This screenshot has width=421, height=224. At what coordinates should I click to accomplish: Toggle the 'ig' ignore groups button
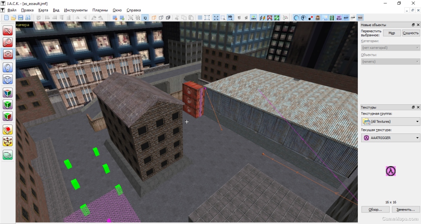pyautogui.click(x=145, y=18)
